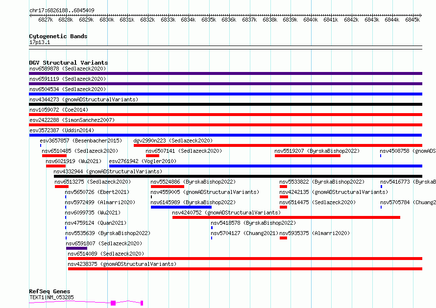This screenshot has height=308, width=436.
Task: Click the blue bar of esv2761942 (Vogler2010)
Action: point(266,166)
